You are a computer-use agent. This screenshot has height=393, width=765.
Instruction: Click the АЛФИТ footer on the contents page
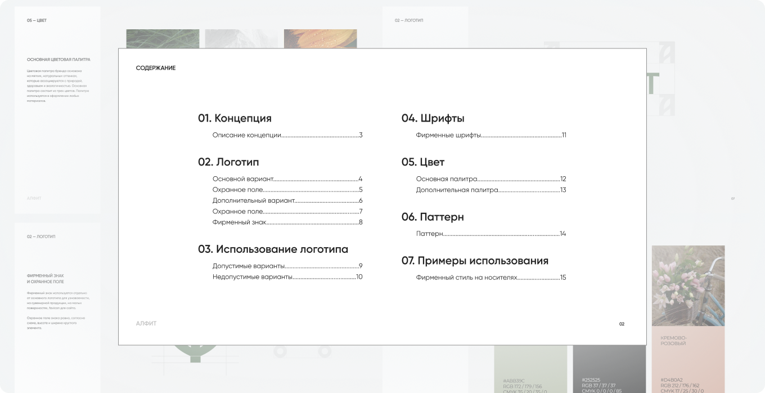146,324
